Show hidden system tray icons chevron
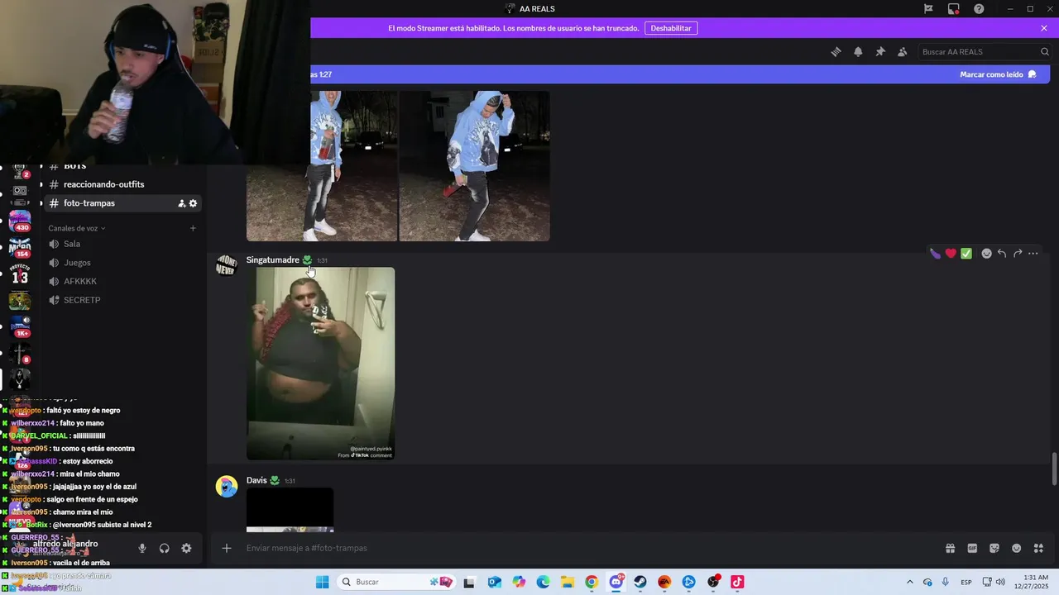 [910, 582]
